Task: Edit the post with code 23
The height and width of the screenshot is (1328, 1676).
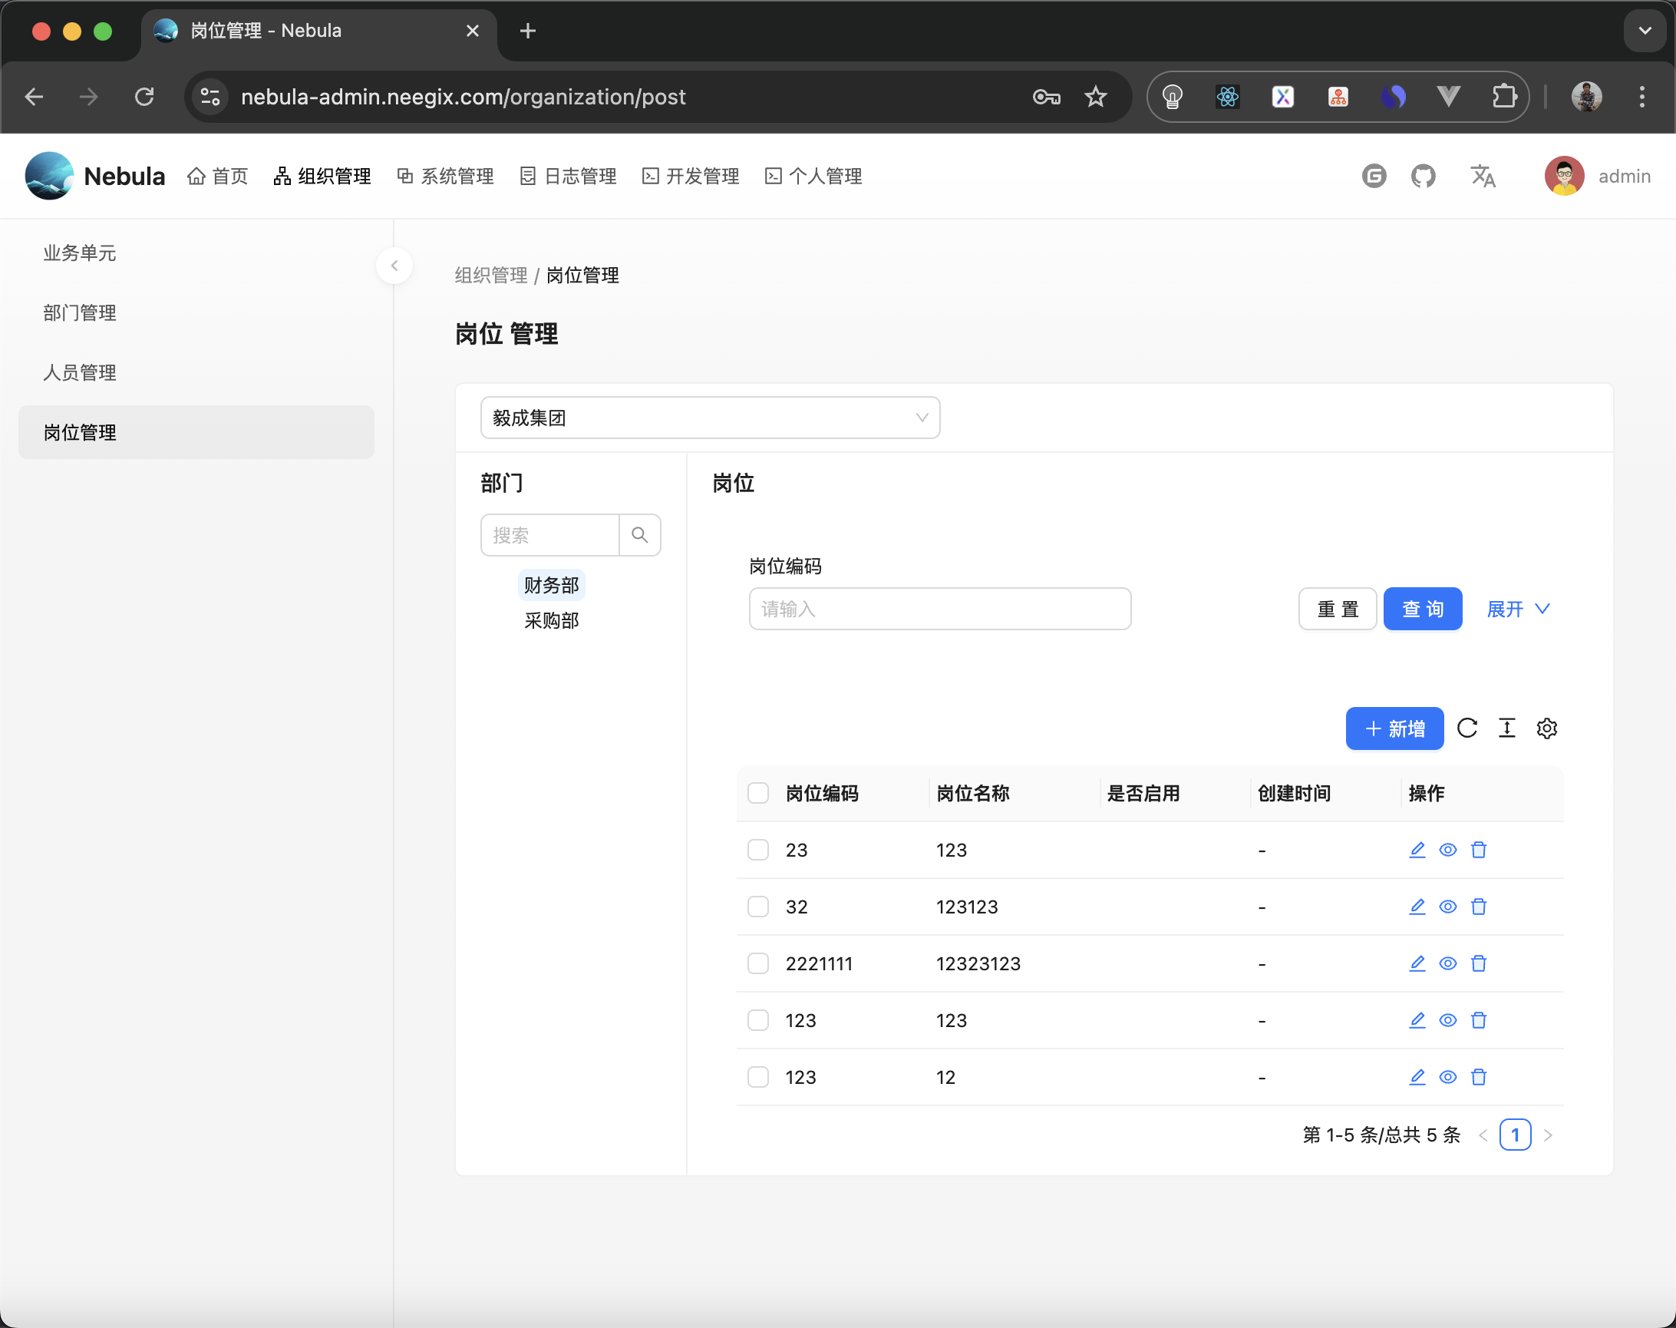Action: pos(1417,850)
